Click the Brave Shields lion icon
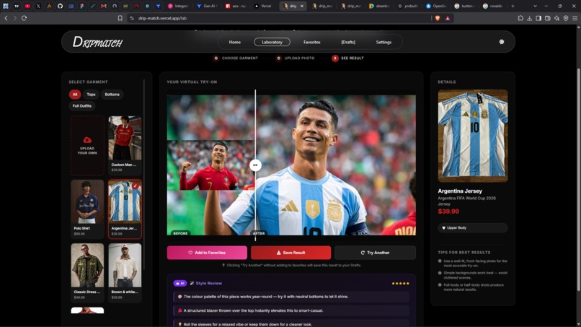This screenshot has width=581, height=327. [438, 18]
